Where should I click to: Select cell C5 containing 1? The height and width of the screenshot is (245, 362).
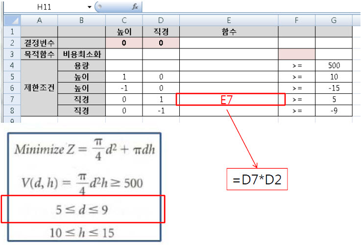tap(124, 77)
